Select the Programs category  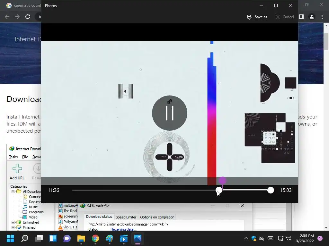click(x=36, y=212)
